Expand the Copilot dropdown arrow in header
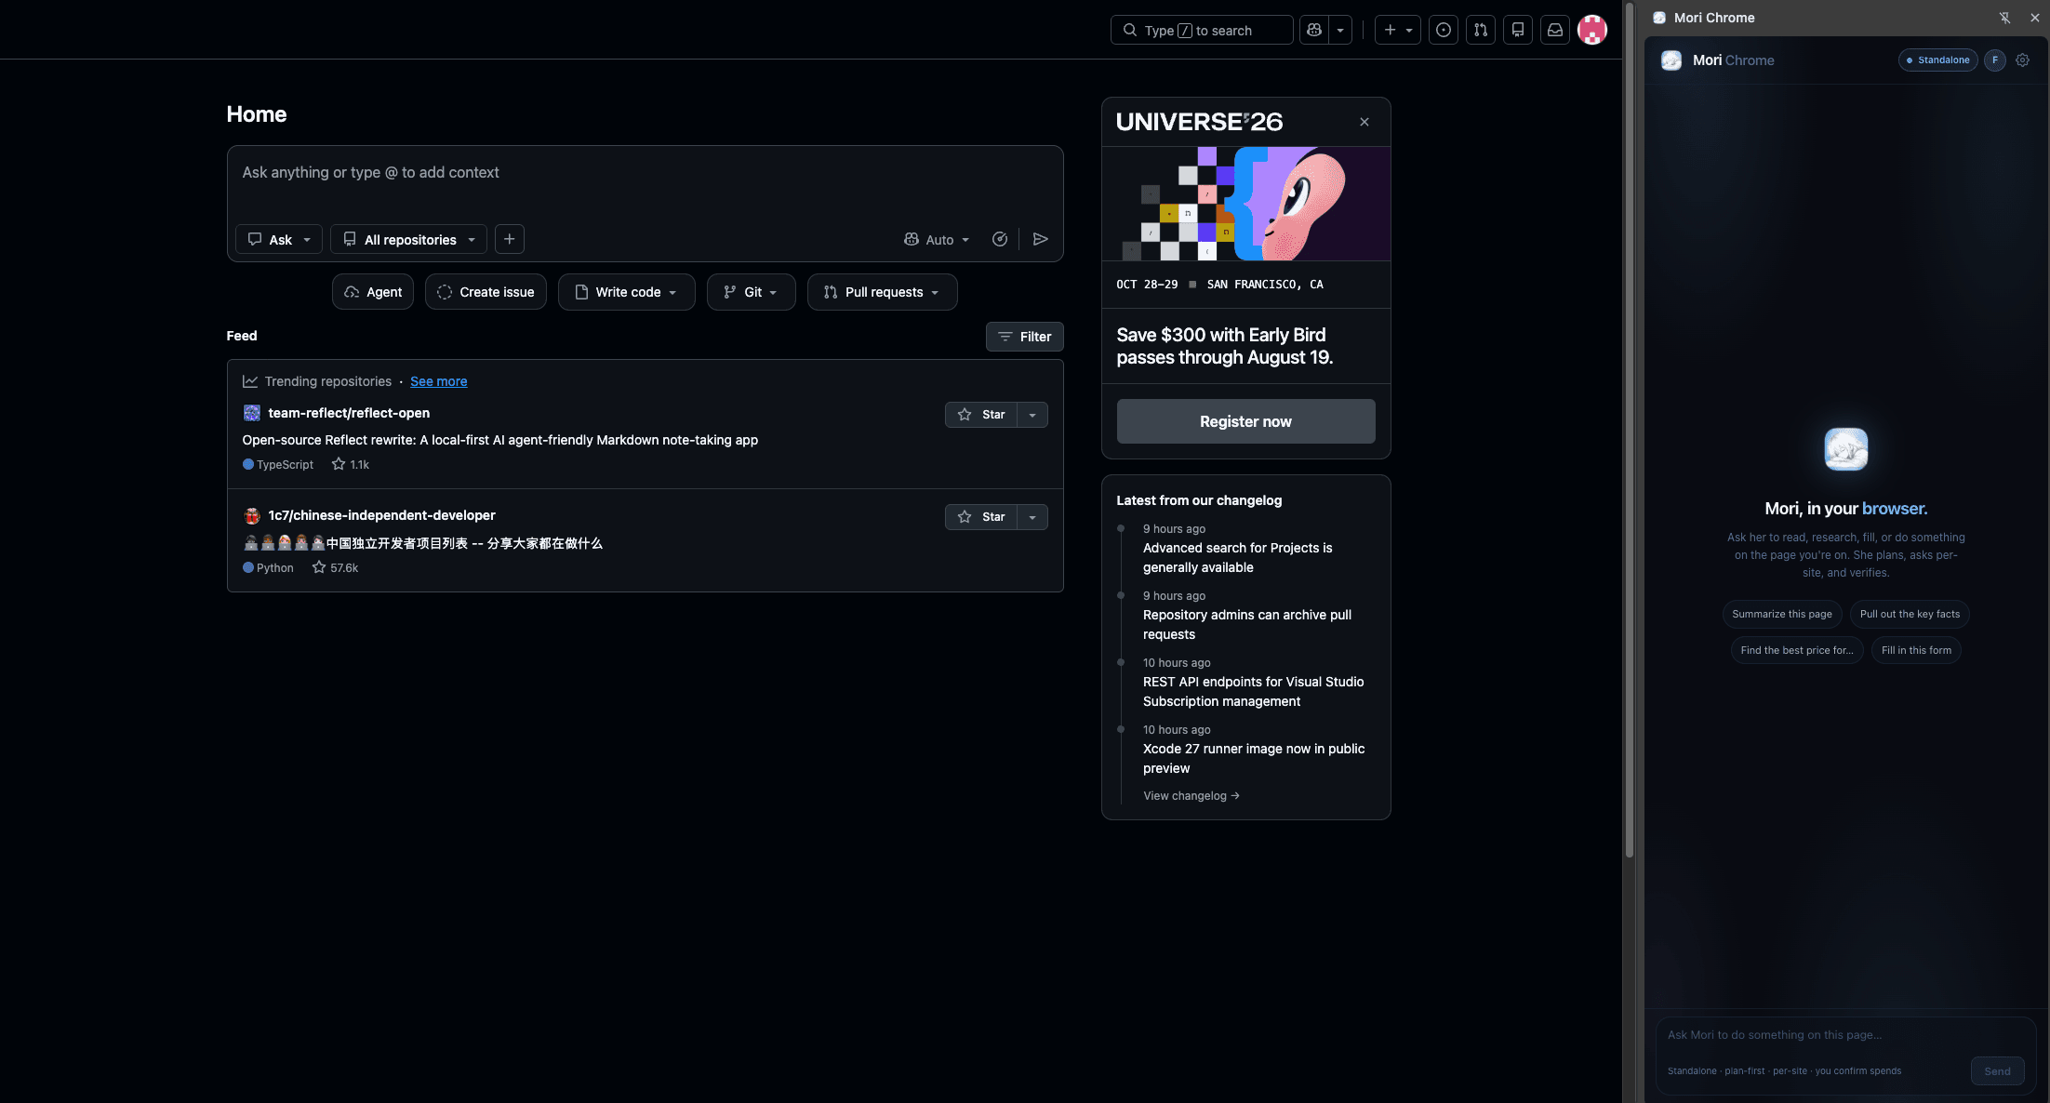2050x1103 pixels. (1340, 30)
